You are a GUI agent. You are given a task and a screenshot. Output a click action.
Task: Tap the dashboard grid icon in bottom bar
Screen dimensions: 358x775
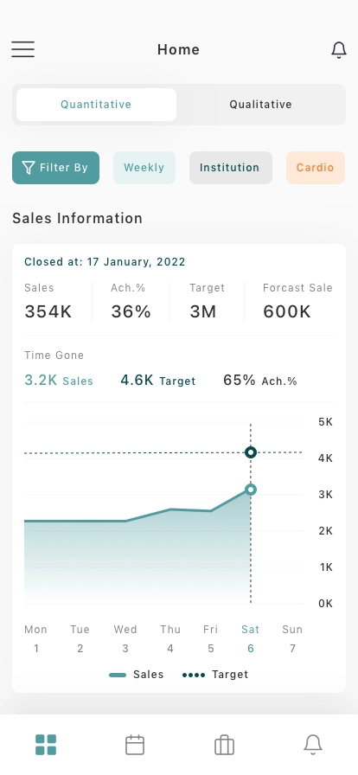click(46, 745)
